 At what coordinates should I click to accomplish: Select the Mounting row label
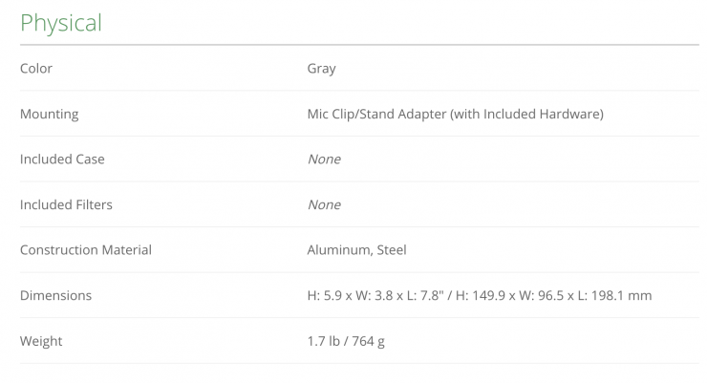pyautogui.click(x=49, y=114)
